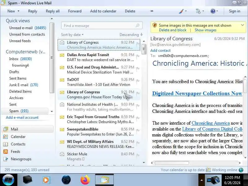Click the Find a message search field

coord(102,25)
